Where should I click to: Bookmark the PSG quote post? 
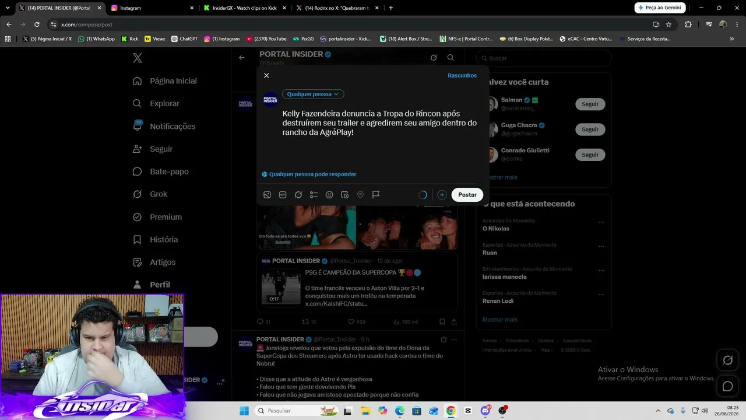coord(442,321)
